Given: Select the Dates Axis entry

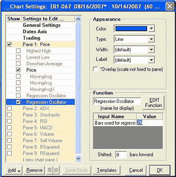Looking at the screenshot, I should [35, 32].
